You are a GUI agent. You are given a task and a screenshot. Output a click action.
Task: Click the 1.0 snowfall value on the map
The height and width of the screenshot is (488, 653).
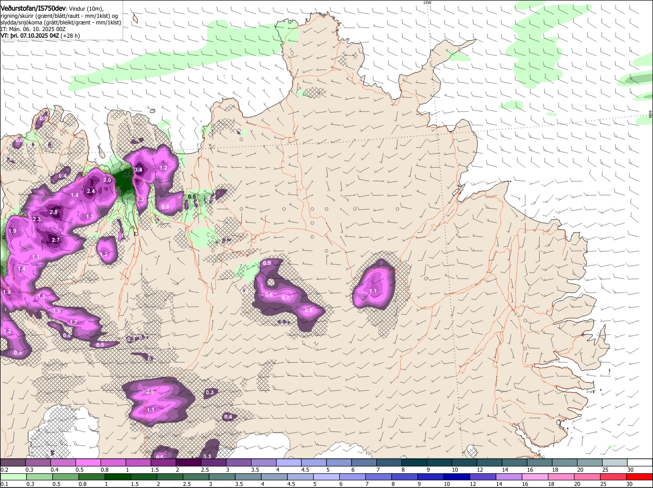pyautogui.click(x=57, y=311)
